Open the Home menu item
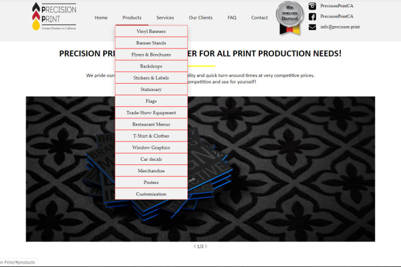Screen dimensions: 401x267 click(101, 18)
